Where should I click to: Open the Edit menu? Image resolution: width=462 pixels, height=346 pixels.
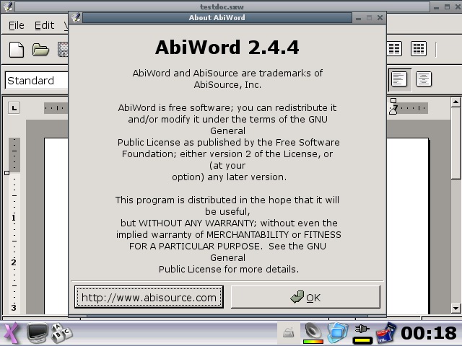tap(44, 25)
